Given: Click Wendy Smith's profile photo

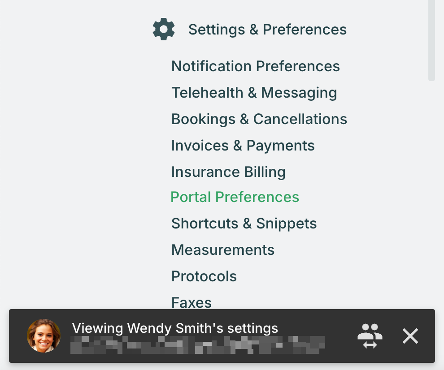Looking at the screenshot, I should 44,336.
